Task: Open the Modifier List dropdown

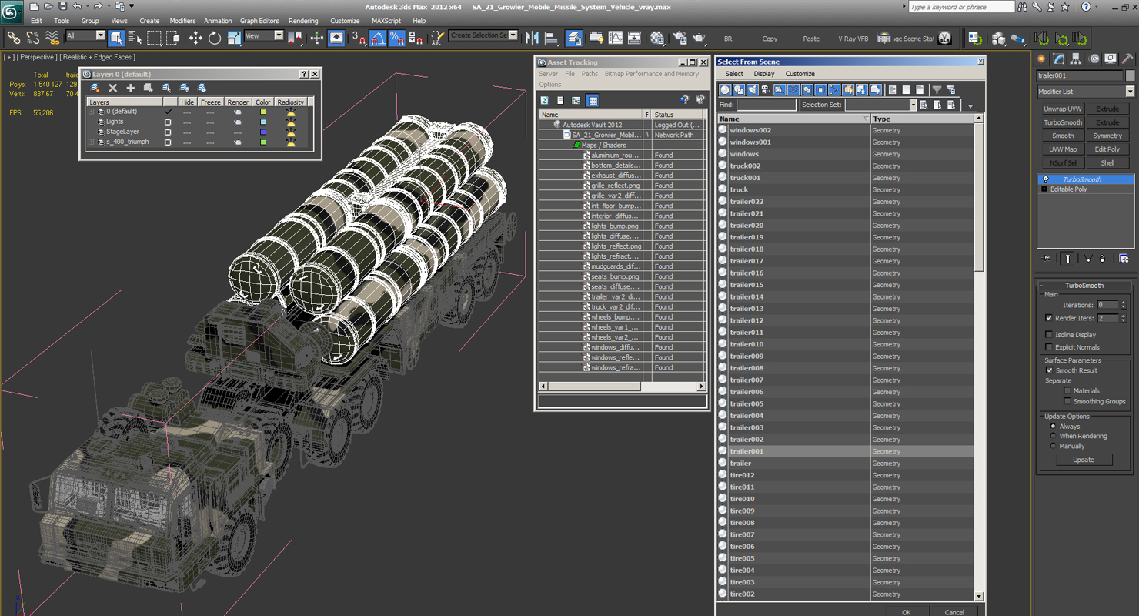Action: click(x=1085, y=92)
